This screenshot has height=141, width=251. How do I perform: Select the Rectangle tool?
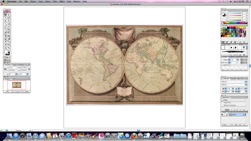tap(9, 23)
